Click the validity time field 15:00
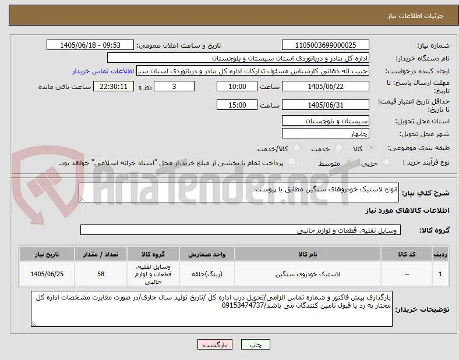Viewport: 459px width, 360px height. 237,105
